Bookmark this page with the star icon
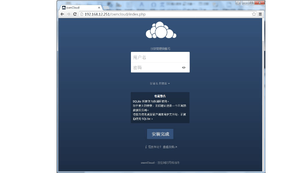299x173 pixels. (x=254, y=14)
